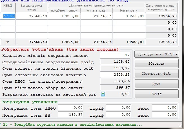Edit the Попередня сума ПДФО field

point(71,108)
